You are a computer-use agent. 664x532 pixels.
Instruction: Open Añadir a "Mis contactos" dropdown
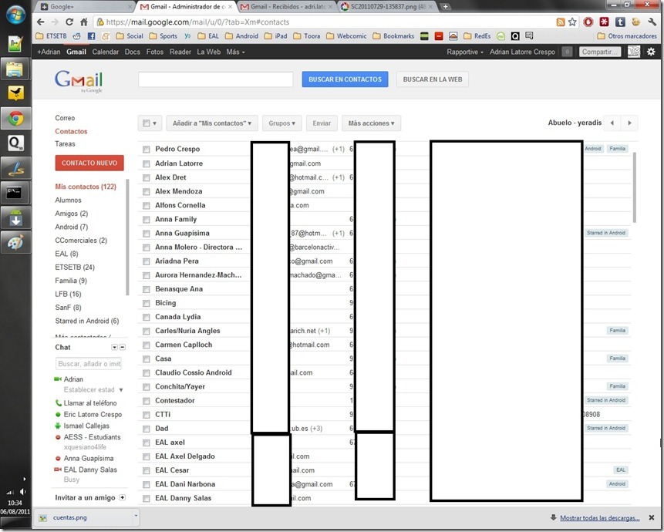212,123
